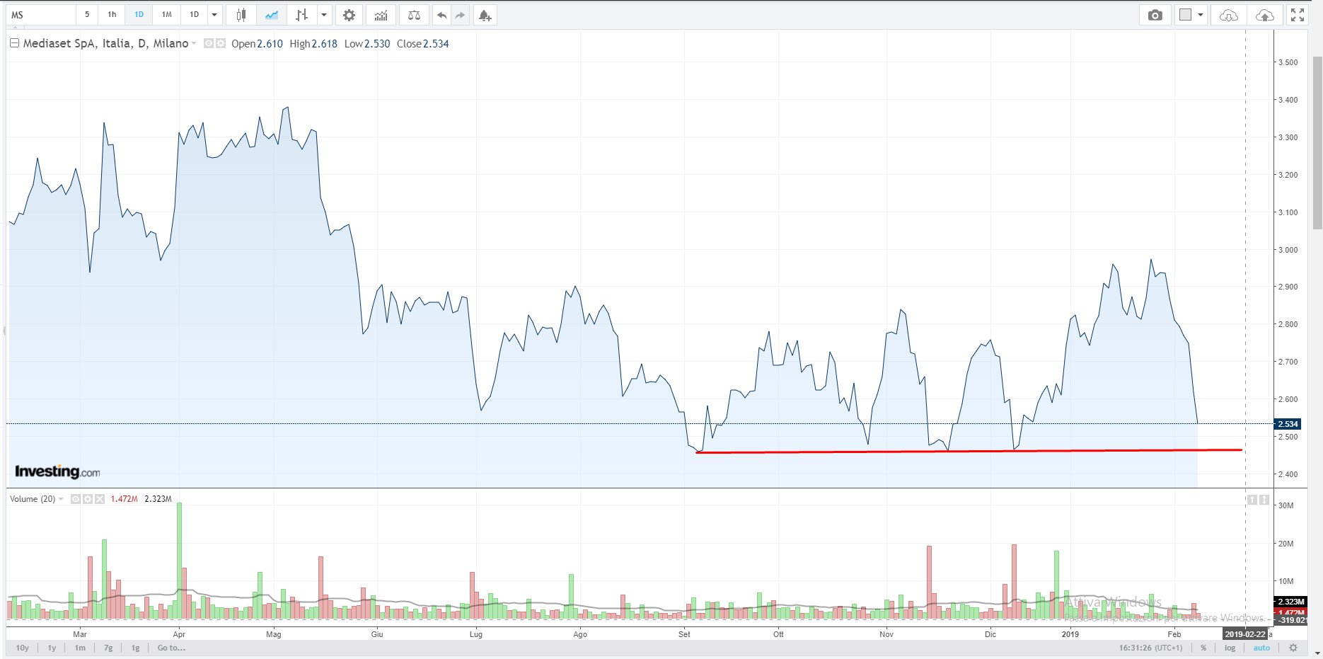Open bottom-right chart settings gear
Screen dimensions: 1323x659
pyautogui.click(x=1293, y=648)
